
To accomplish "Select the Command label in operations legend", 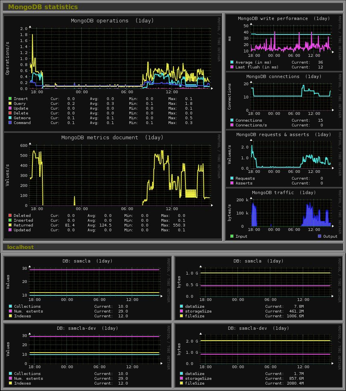I will click(22, 123).
